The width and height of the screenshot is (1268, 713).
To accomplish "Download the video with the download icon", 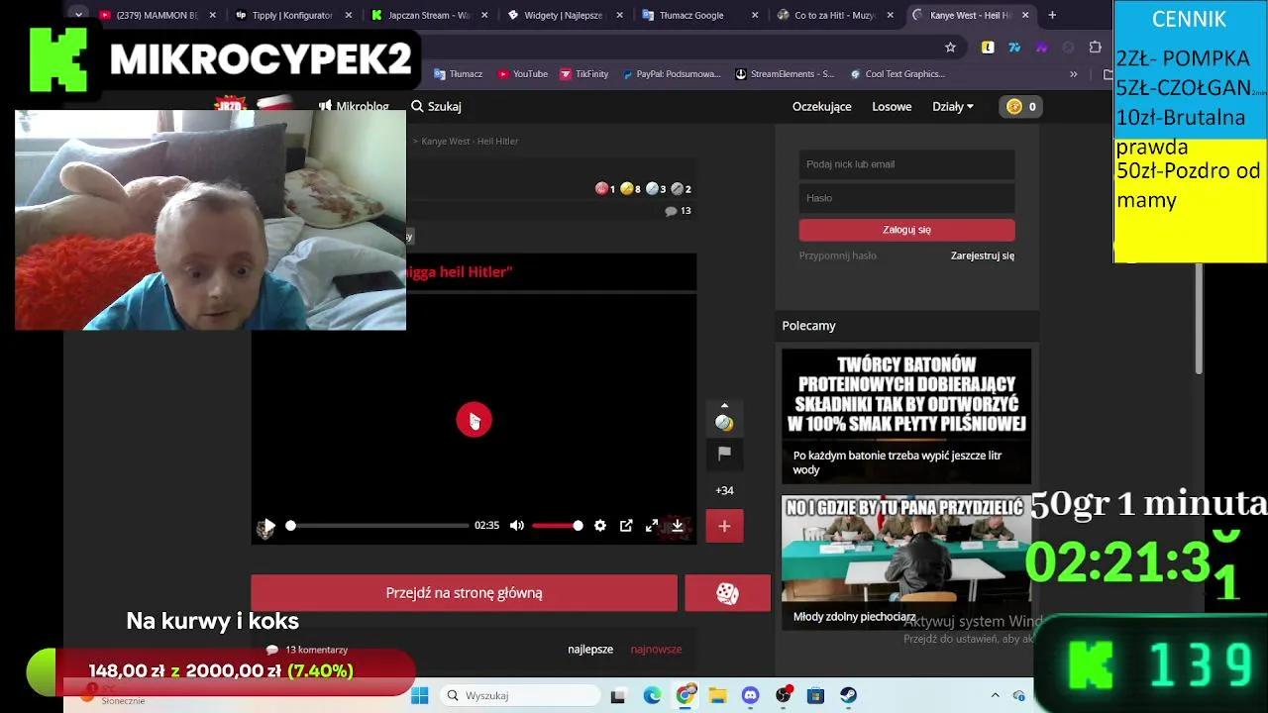I will 678,526.
